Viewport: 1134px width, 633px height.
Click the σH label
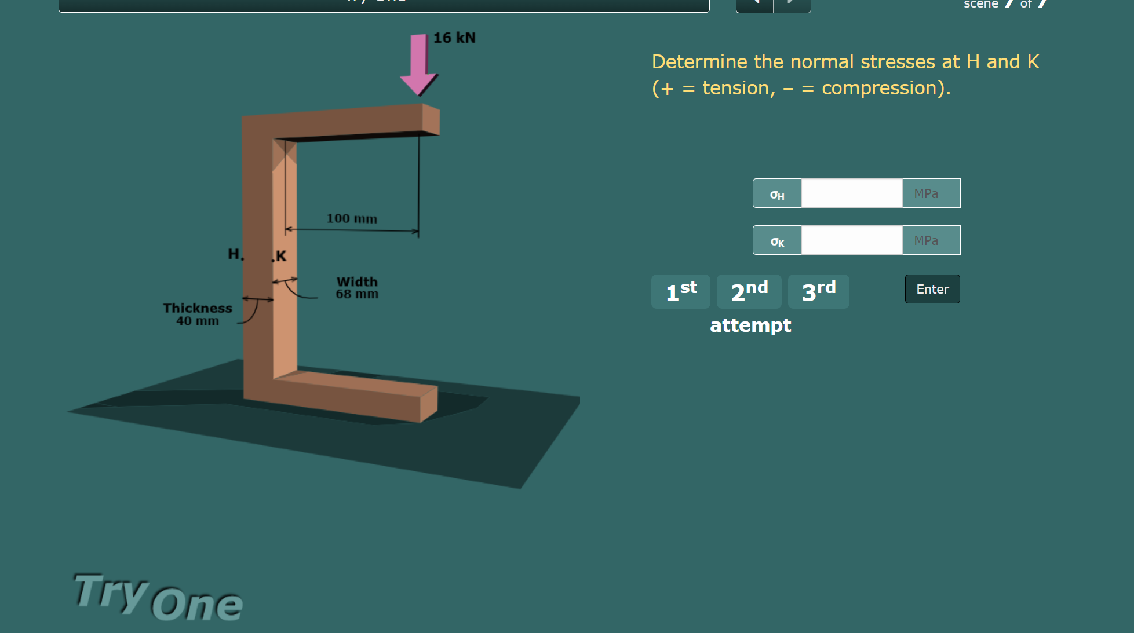pyautogui.click(x=777, y=194)
